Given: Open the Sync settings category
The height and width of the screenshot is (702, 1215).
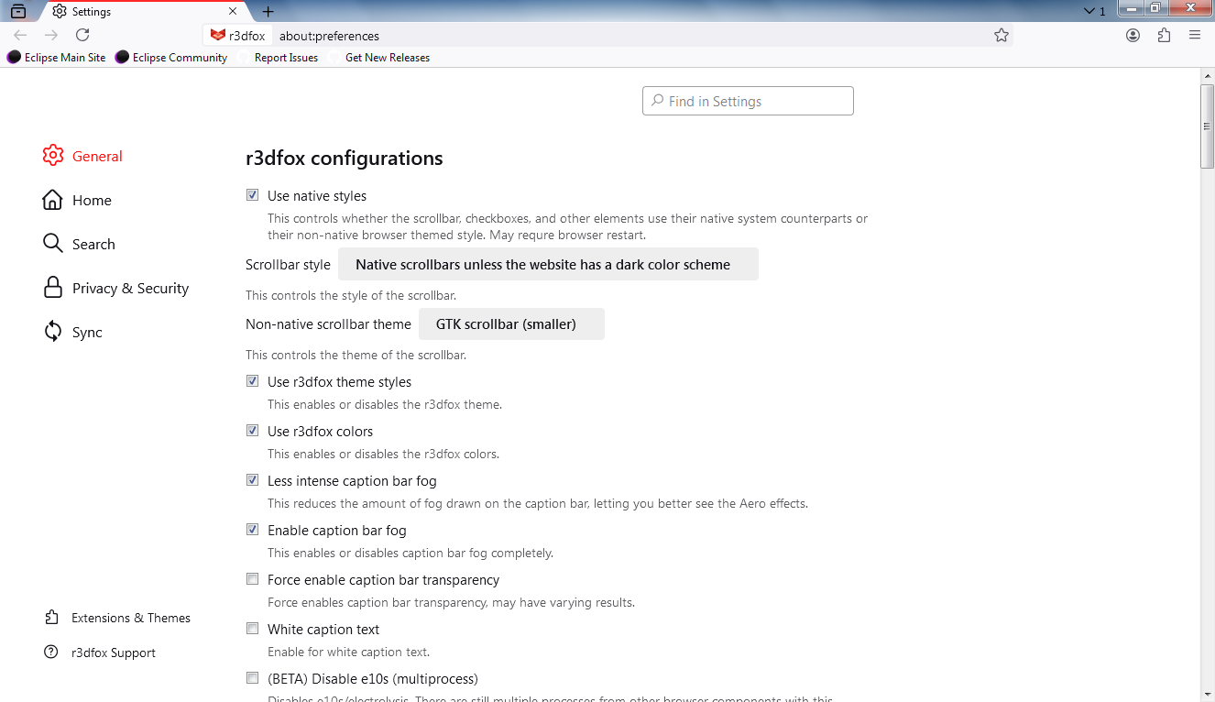Looking at the screenshot, I should coord(72,332).
